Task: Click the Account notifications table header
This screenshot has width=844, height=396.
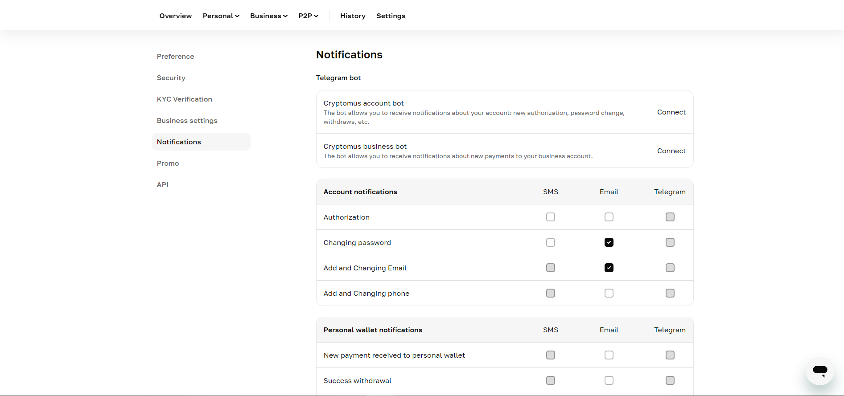Action: point(360,192)
